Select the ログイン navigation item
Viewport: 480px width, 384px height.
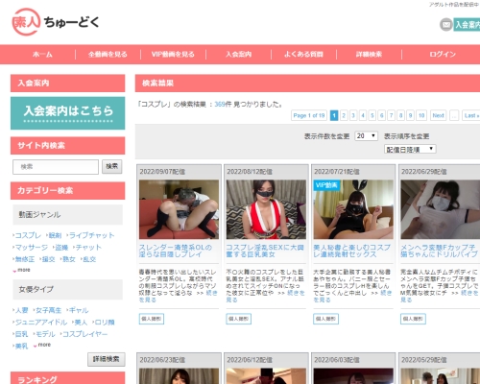[x=443, y=55]
